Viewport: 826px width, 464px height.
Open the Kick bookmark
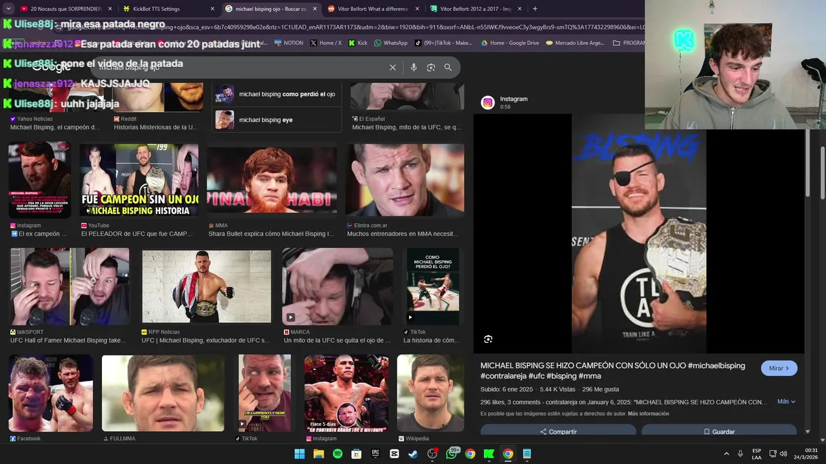pyautogui.click(x=358, y=43)
